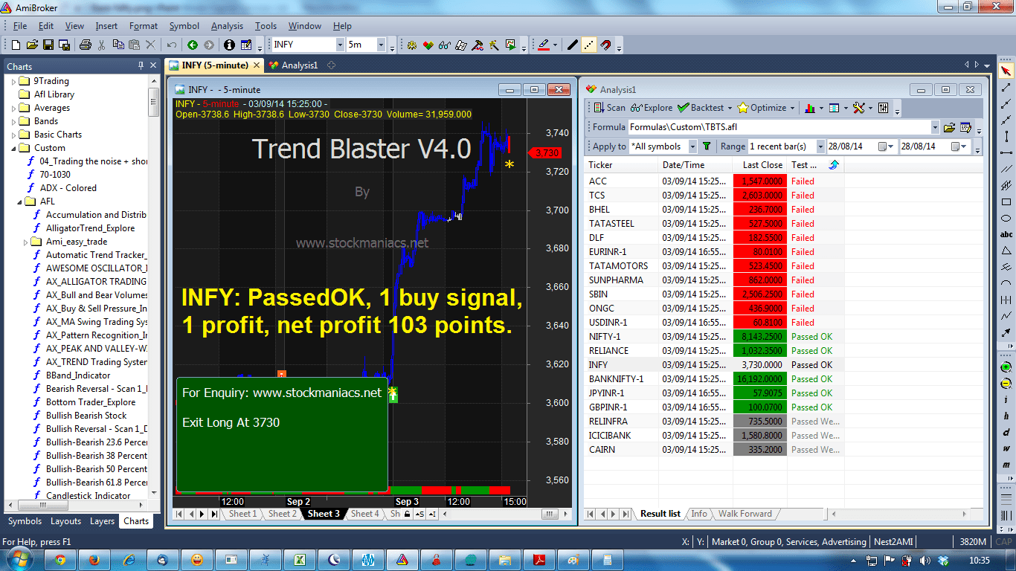Open Chrome from the taskbar
The width and height of the screenshot is (1016, 571).
coord(59,560)
